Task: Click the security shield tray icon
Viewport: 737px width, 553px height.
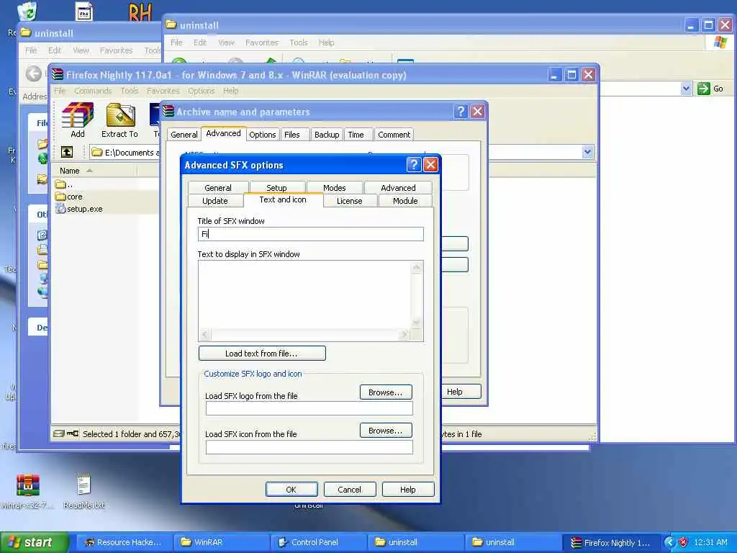Action: pos(684,542)
